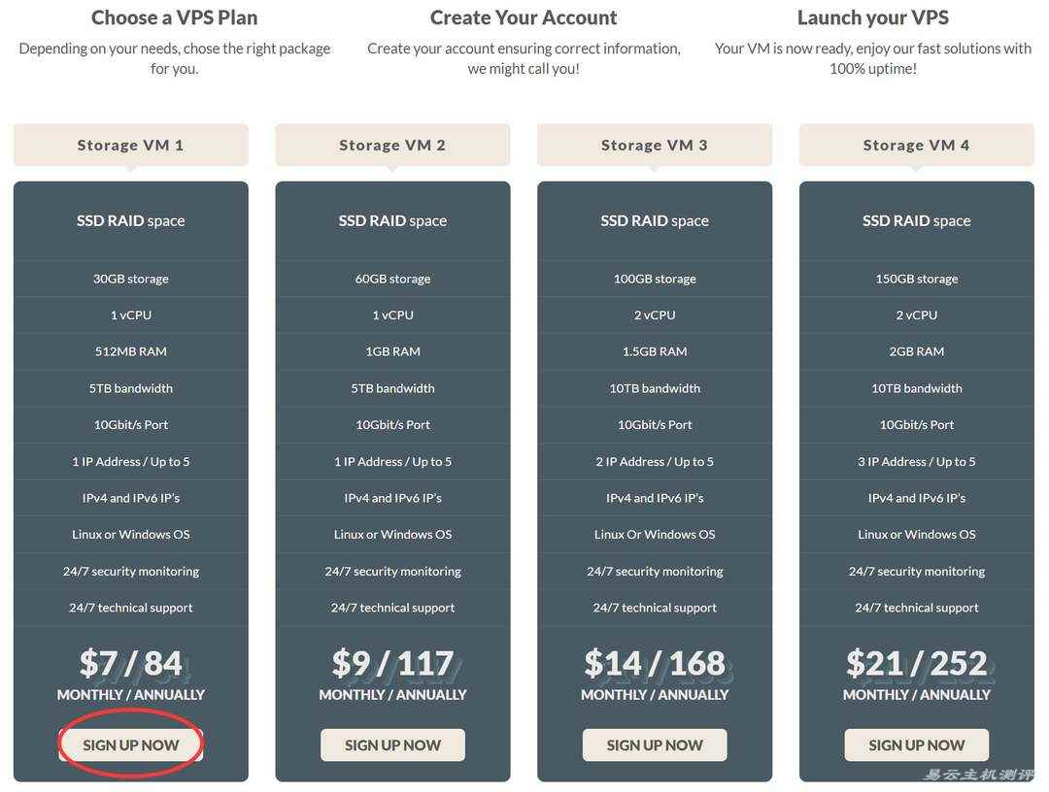Choose the Storage VM 3 plan header
Image resolution: width=1049 pixels, height=792 pixels.
(655, 146)
